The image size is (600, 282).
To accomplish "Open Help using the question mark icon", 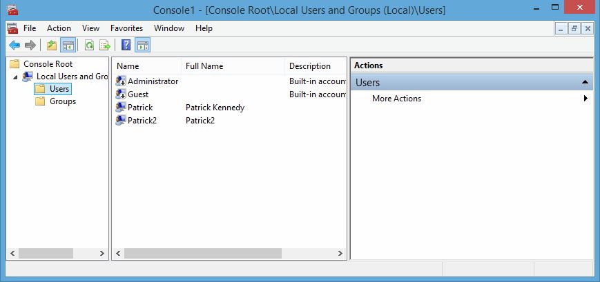I will pyautogui.click(x=126, y=46).
